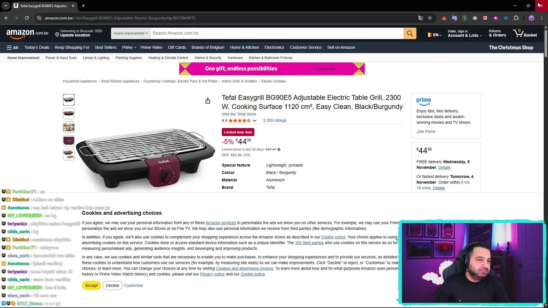Click the orange search magnifier button
Screen dimensions: 548x308
410,33
